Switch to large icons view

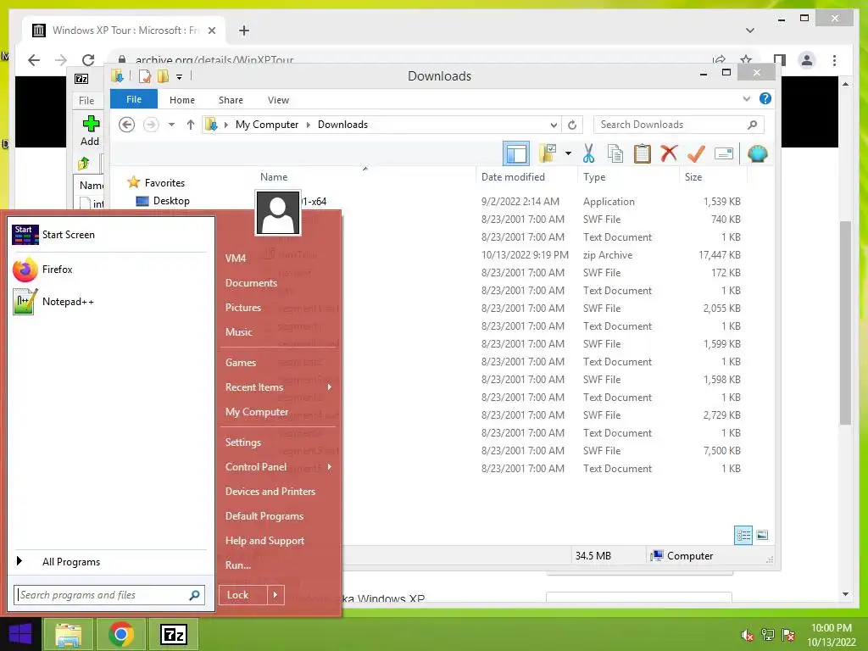tap(762, 535)
